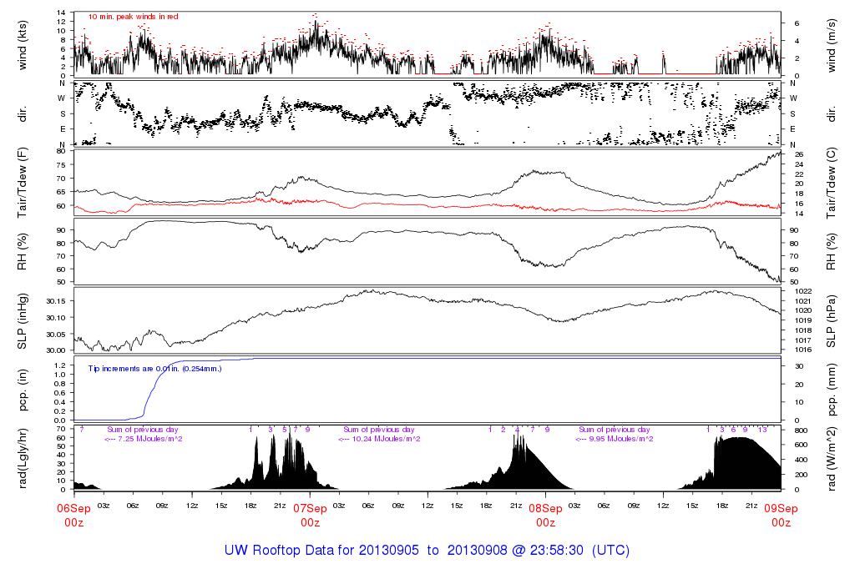
Task: Click the UW Rooftop Data title text
Action: click(x=427, y=551)
